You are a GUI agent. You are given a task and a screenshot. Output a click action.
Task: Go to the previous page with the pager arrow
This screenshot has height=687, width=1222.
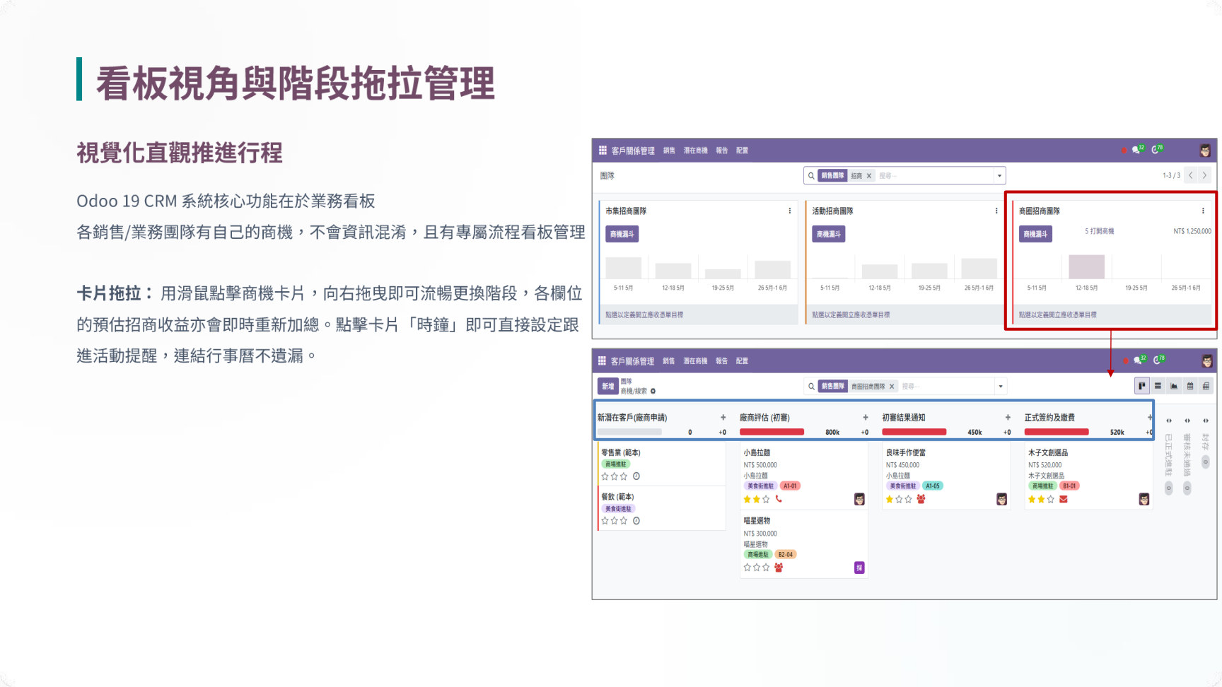coord(1191,175)
